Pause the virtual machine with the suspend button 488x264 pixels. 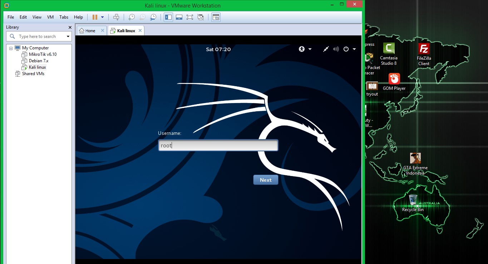tap(95, 17)
